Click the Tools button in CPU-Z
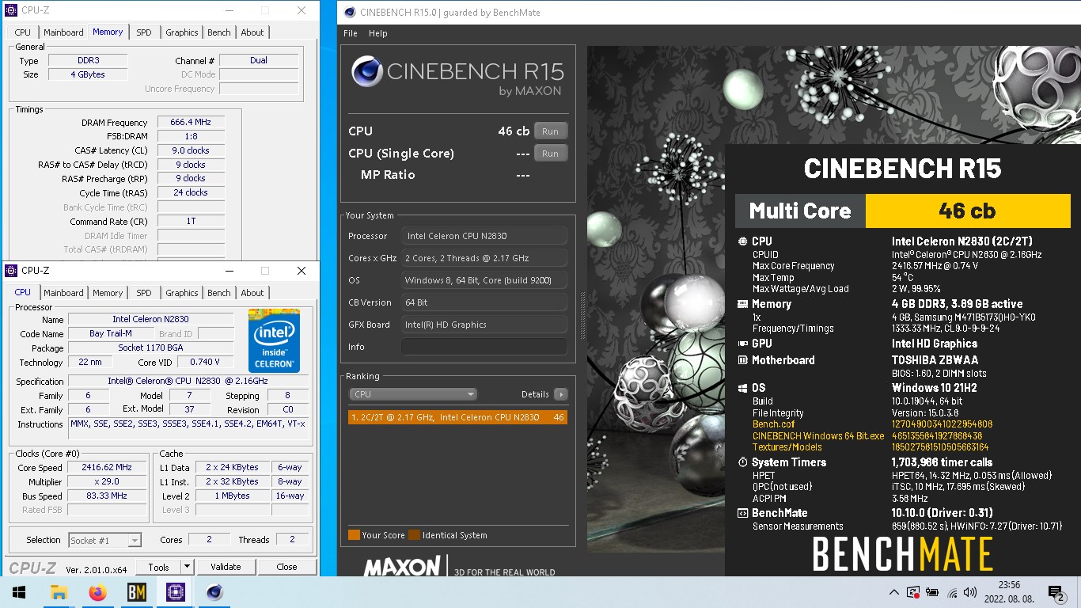The height and width of the screenshot is (608, 1081). (x=158, y=567)
